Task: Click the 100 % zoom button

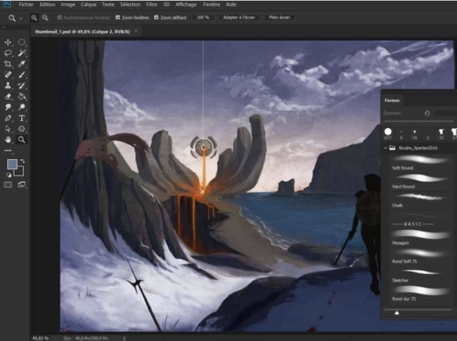Action: click(x=203, y=17)
